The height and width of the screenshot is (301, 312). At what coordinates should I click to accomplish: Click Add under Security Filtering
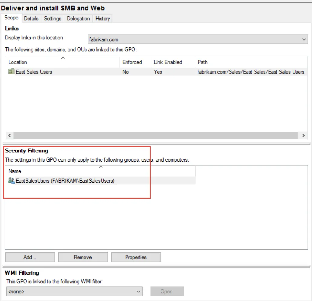click(30, 257)
